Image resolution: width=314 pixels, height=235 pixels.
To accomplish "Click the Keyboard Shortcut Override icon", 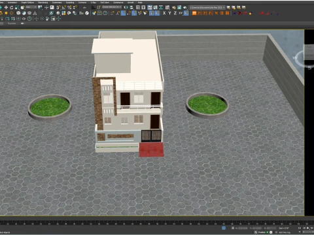I will [x=52, y=7].
